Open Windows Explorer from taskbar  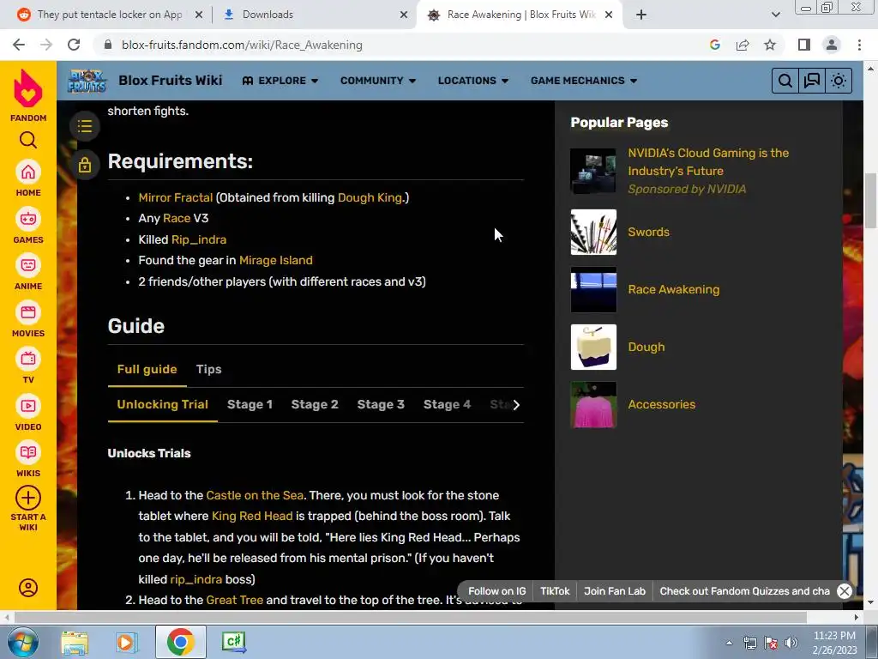[x=75, y=642]
